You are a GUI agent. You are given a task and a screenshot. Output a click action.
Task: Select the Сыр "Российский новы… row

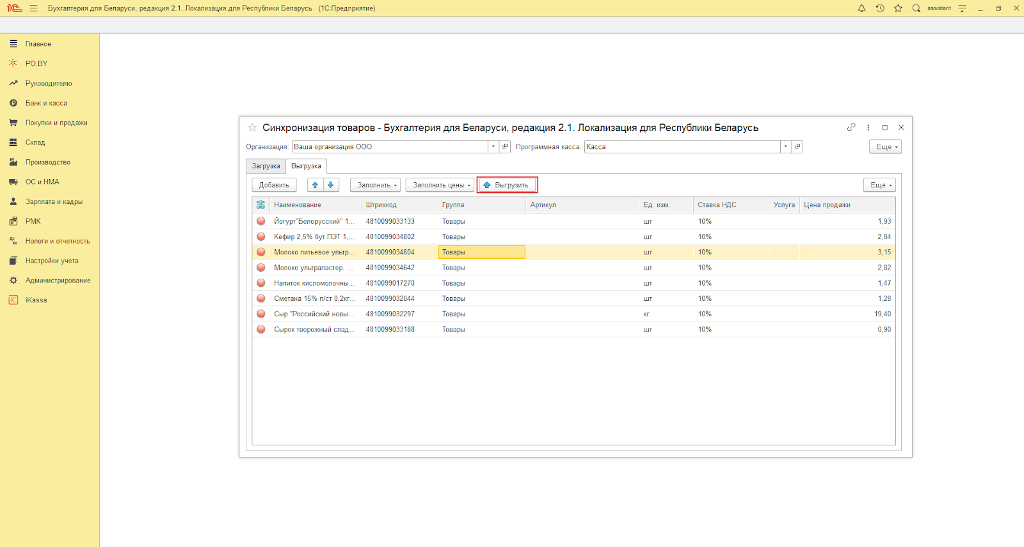[x=573, y=314]
